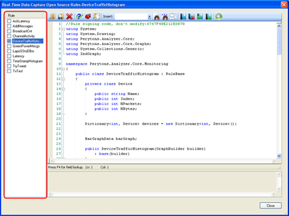289x216 pixels.
Task: Open Find and Replace binoculars icon
Action: 164,17
